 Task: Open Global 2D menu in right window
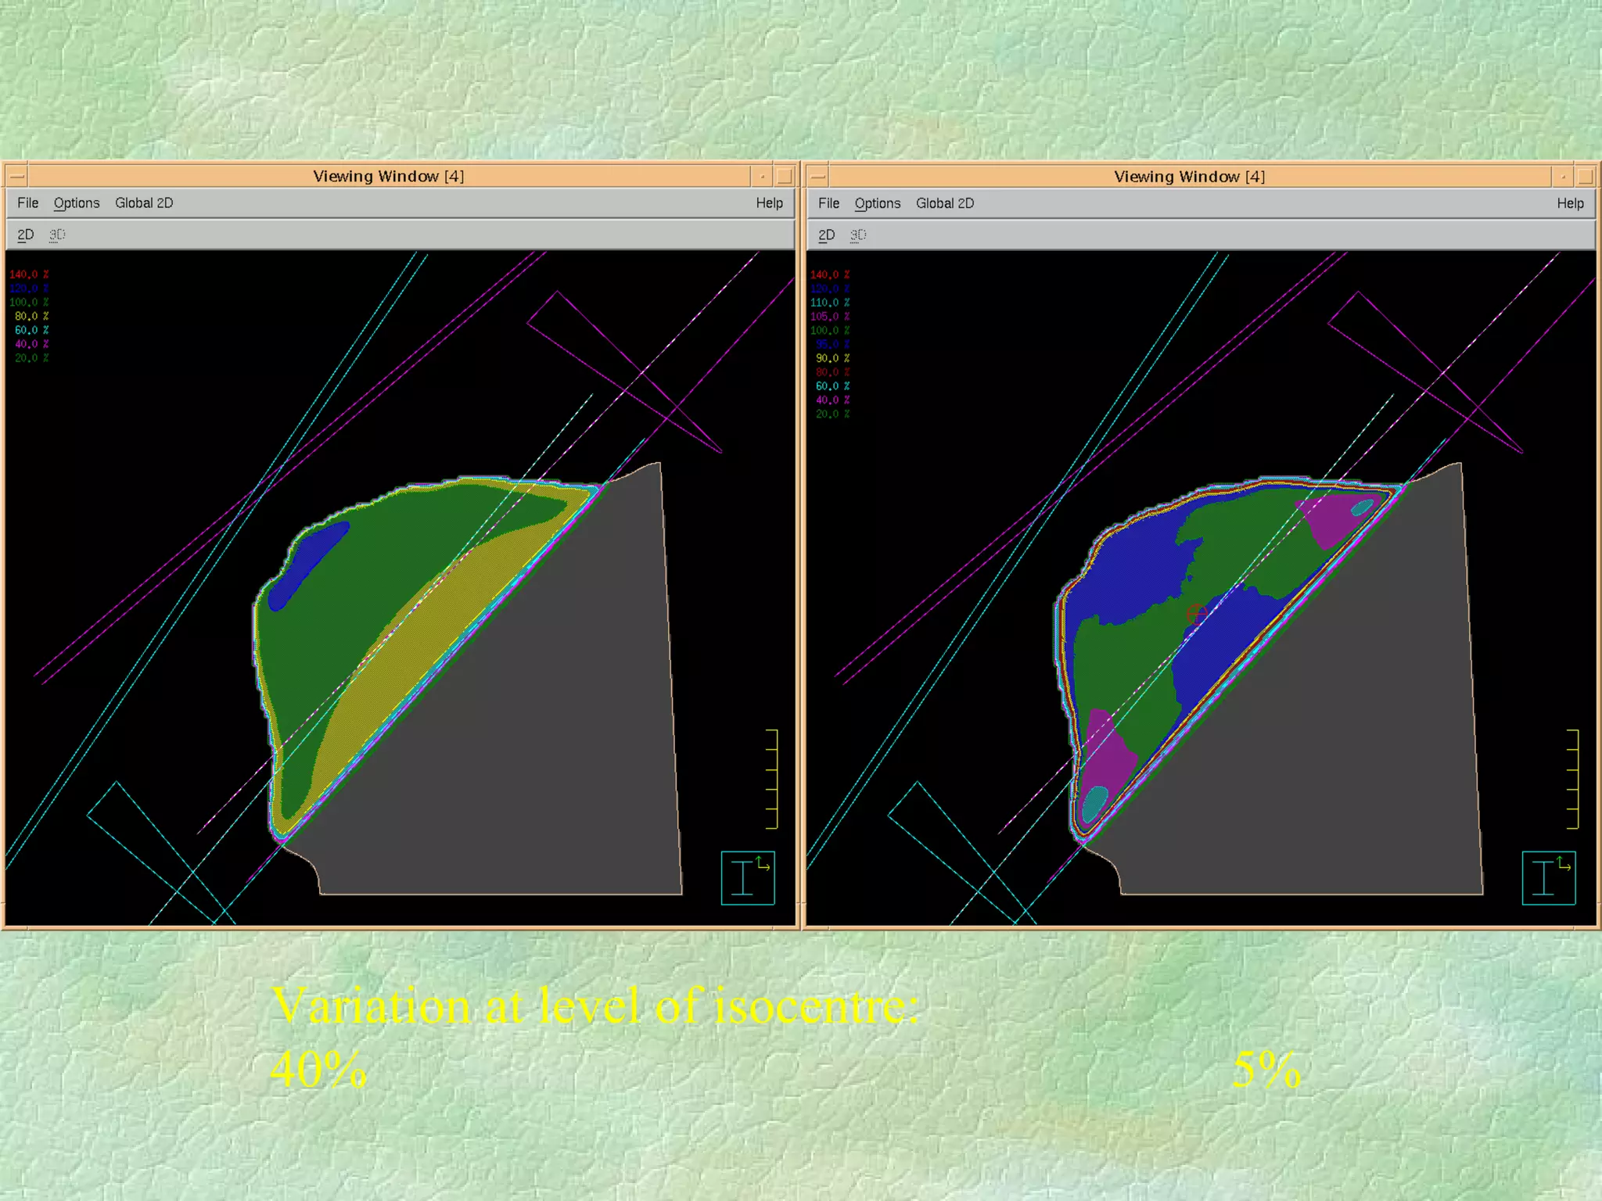[x=945, y=204]
